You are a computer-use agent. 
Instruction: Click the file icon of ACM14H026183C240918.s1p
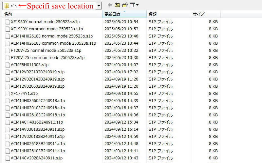click(8, 115)
